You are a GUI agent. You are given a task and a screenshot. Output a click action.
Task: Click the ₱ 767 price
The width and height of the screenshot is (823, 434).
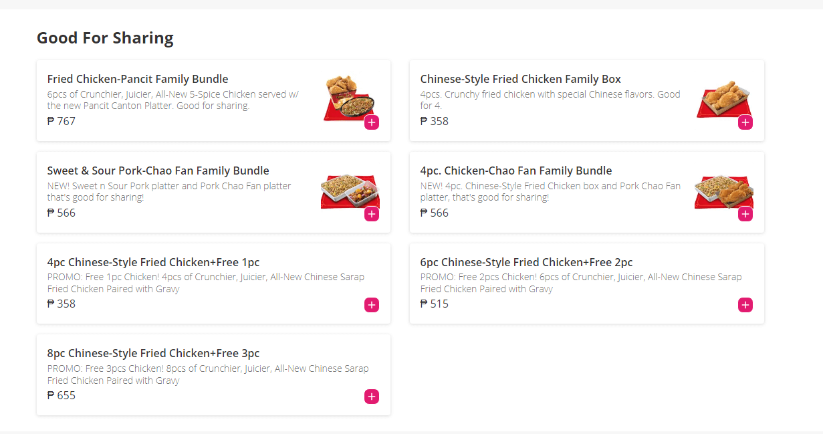coord(62,121)
